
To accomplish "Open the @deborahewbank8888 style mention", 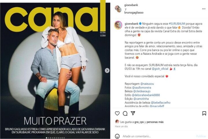I will click(x=146, y=95).
